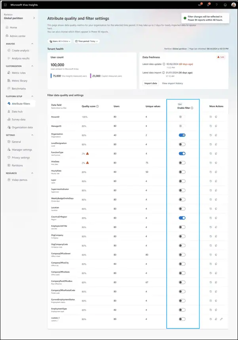The image size is (238, 340).
Task: Click the info icon beside Enable filter
Action: tap(192, 108)
